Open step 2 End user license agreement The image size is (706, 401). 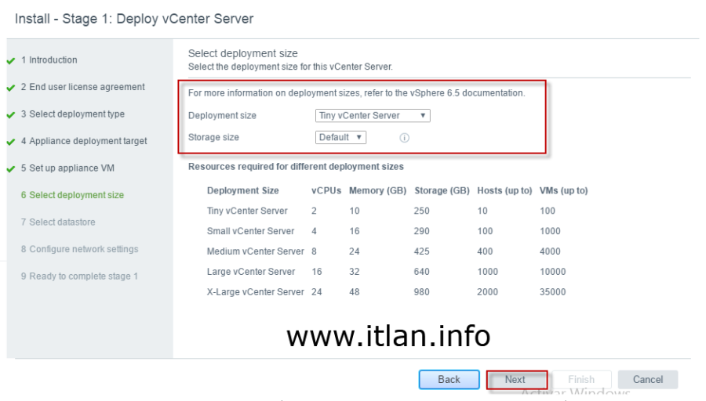(82, 87)
